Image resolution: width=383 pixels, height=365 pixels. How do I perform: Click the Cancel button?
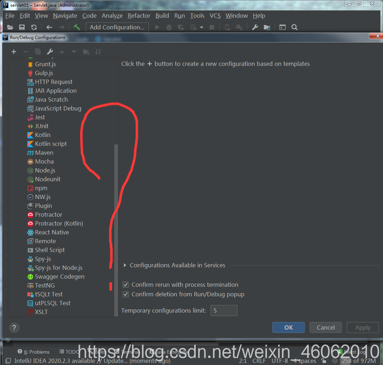pyautogui.click(x=326, y=327)
